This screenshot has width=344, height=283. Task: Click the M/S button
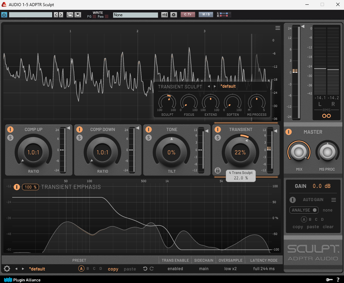click(206, 15)
